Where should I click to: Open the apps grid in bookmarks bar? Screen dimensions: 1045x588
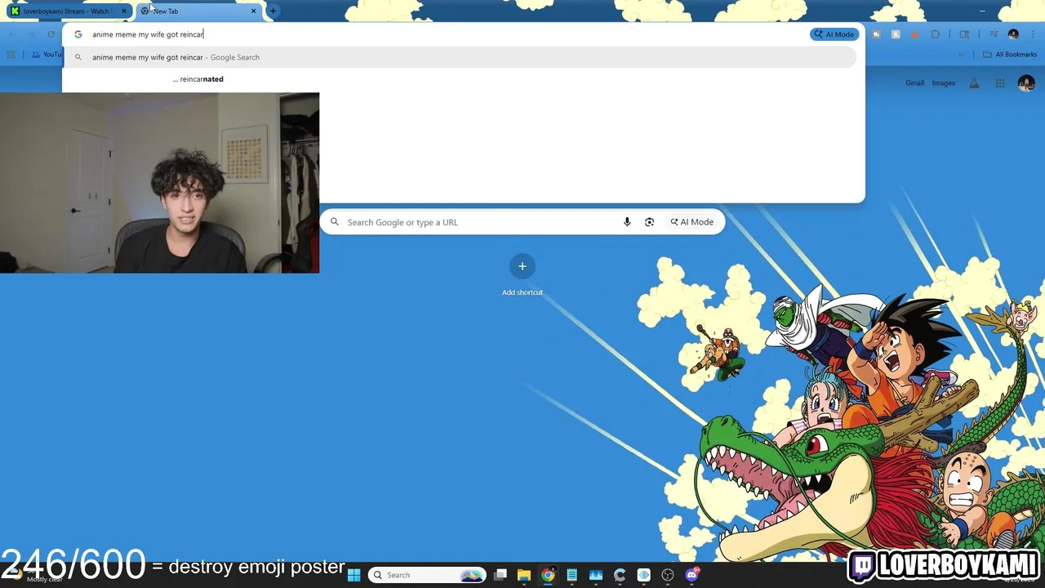(11, 55)
